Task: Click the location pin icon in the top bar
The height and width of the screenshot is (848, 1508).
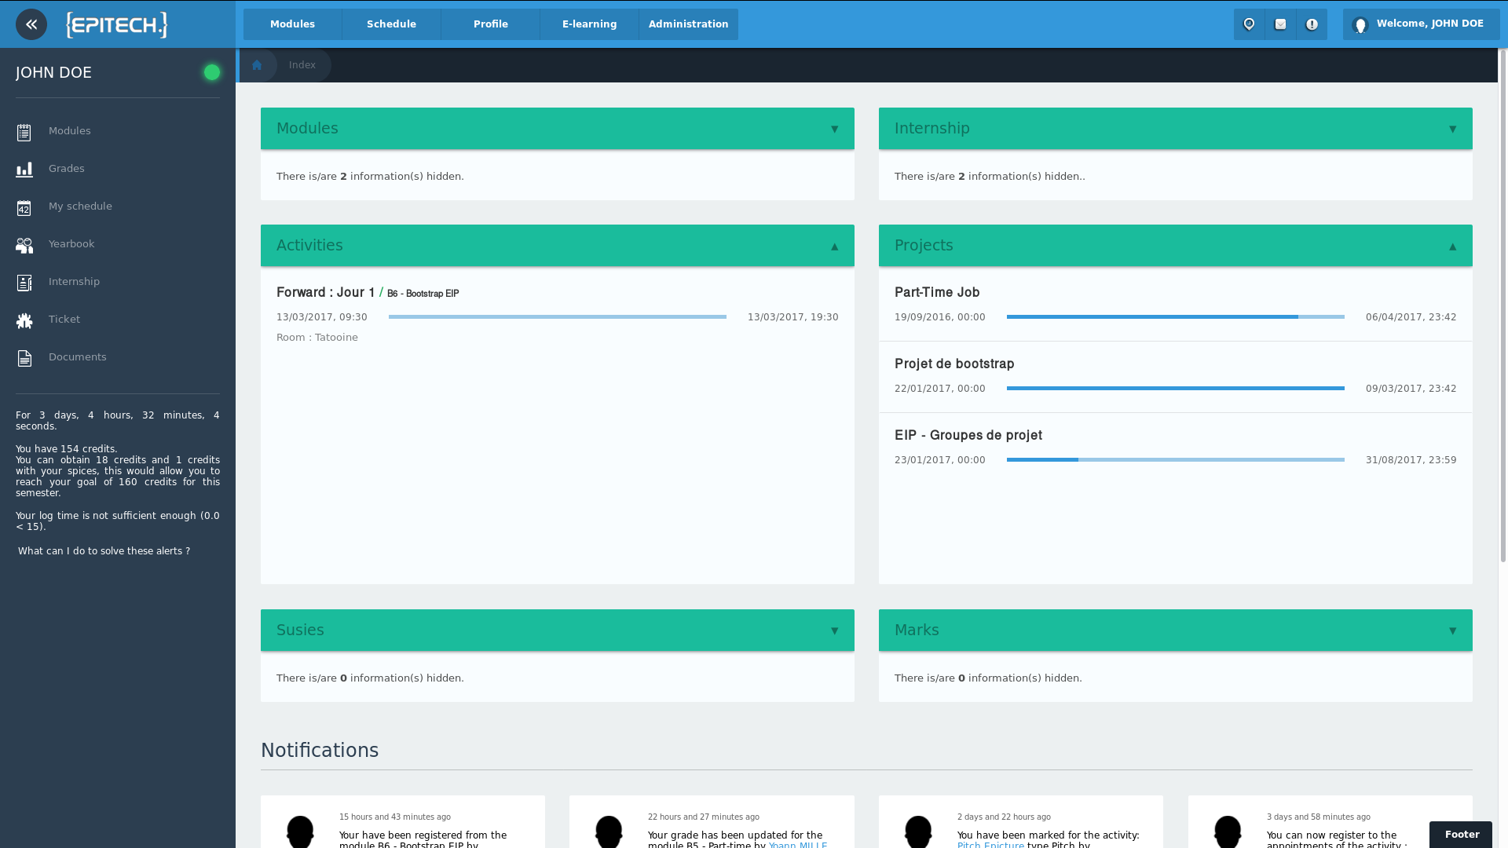Action: point(1250,24)
